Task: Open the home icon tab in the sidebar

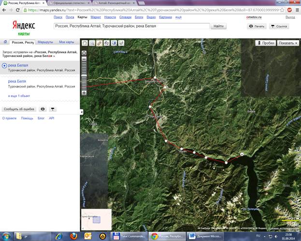Action: (5, 42)
